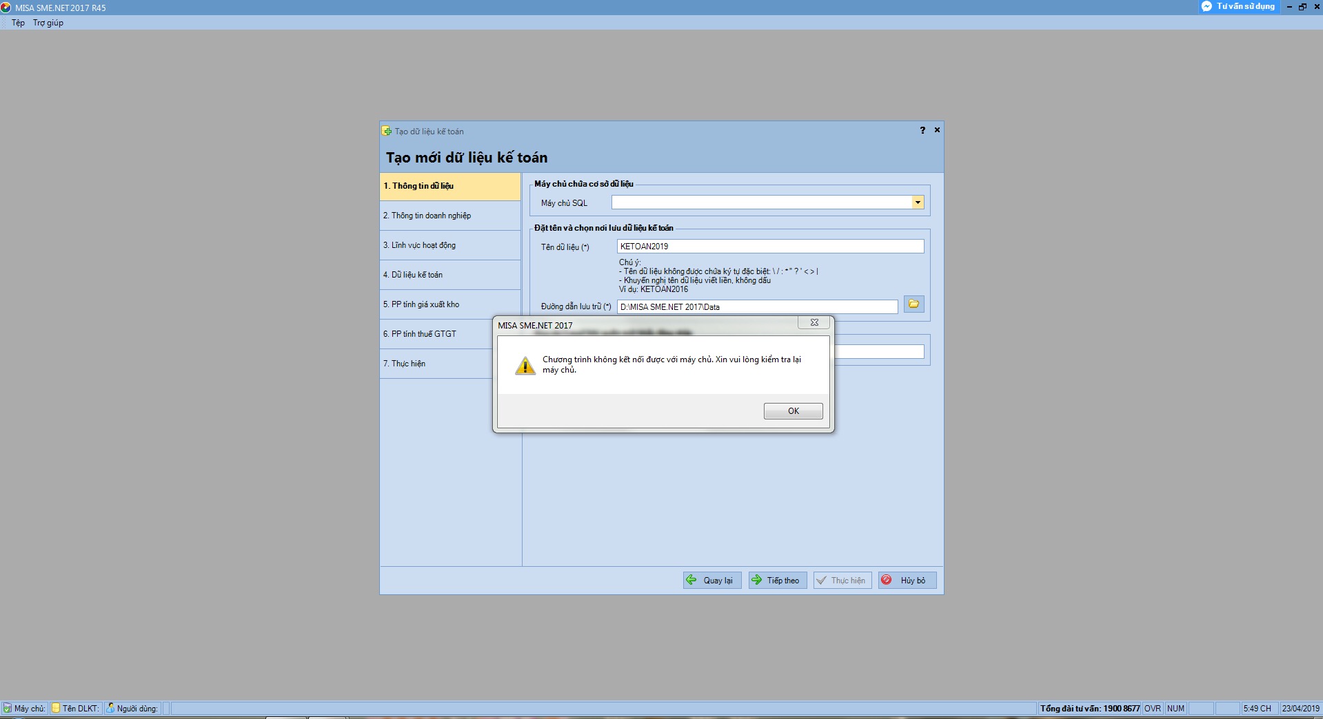Viewport: 1323px width, 719px height.
Task: Click the Hủy bỏ cancel button
Action: click(x=907, y=581)
